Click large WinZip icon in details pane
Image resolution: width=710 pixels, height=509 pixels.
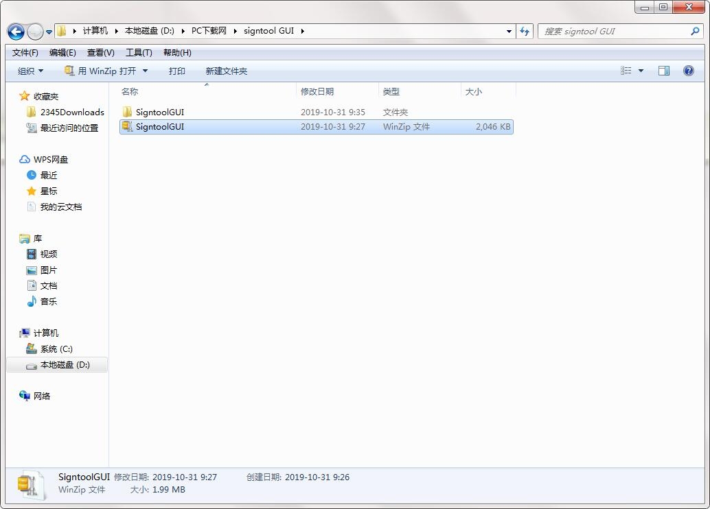pyautogui.click(x=31, y=485)
